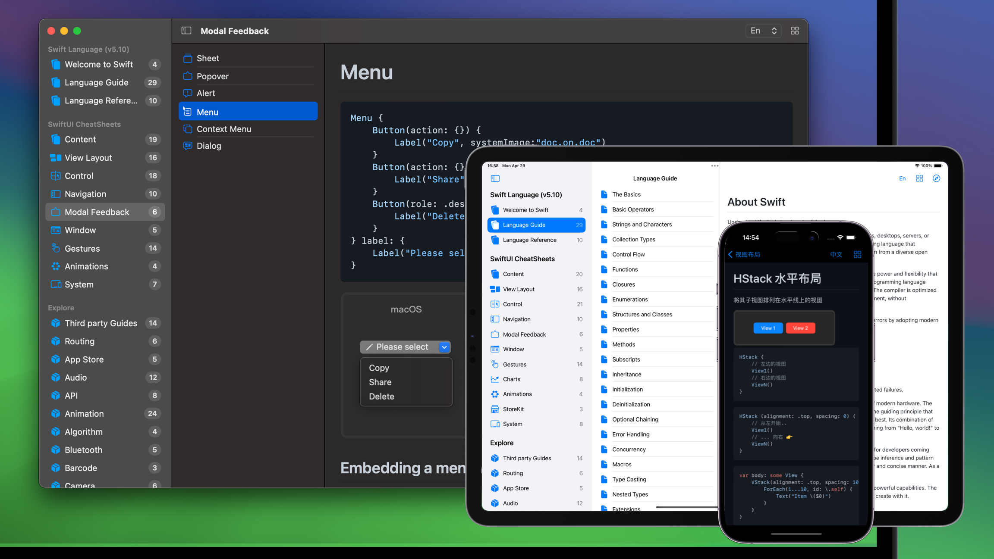Open Third party Guides in Mac sidebar

pos(105,323)
